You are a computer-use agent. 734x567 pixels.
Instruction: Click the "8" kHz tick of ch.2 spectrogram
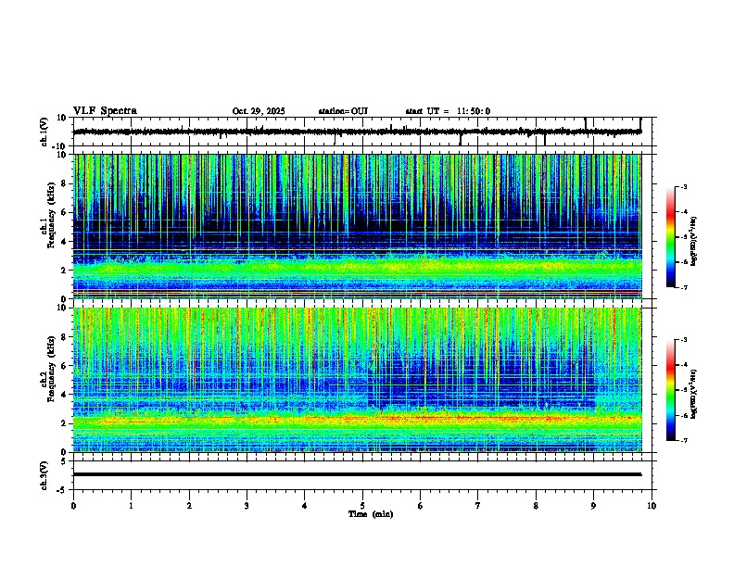point(65,337)
